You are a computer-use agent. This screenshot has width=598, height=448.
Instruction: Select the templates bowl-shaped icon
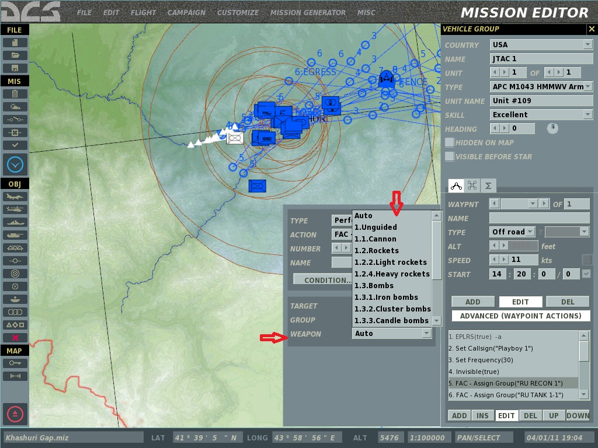point(15,299)
